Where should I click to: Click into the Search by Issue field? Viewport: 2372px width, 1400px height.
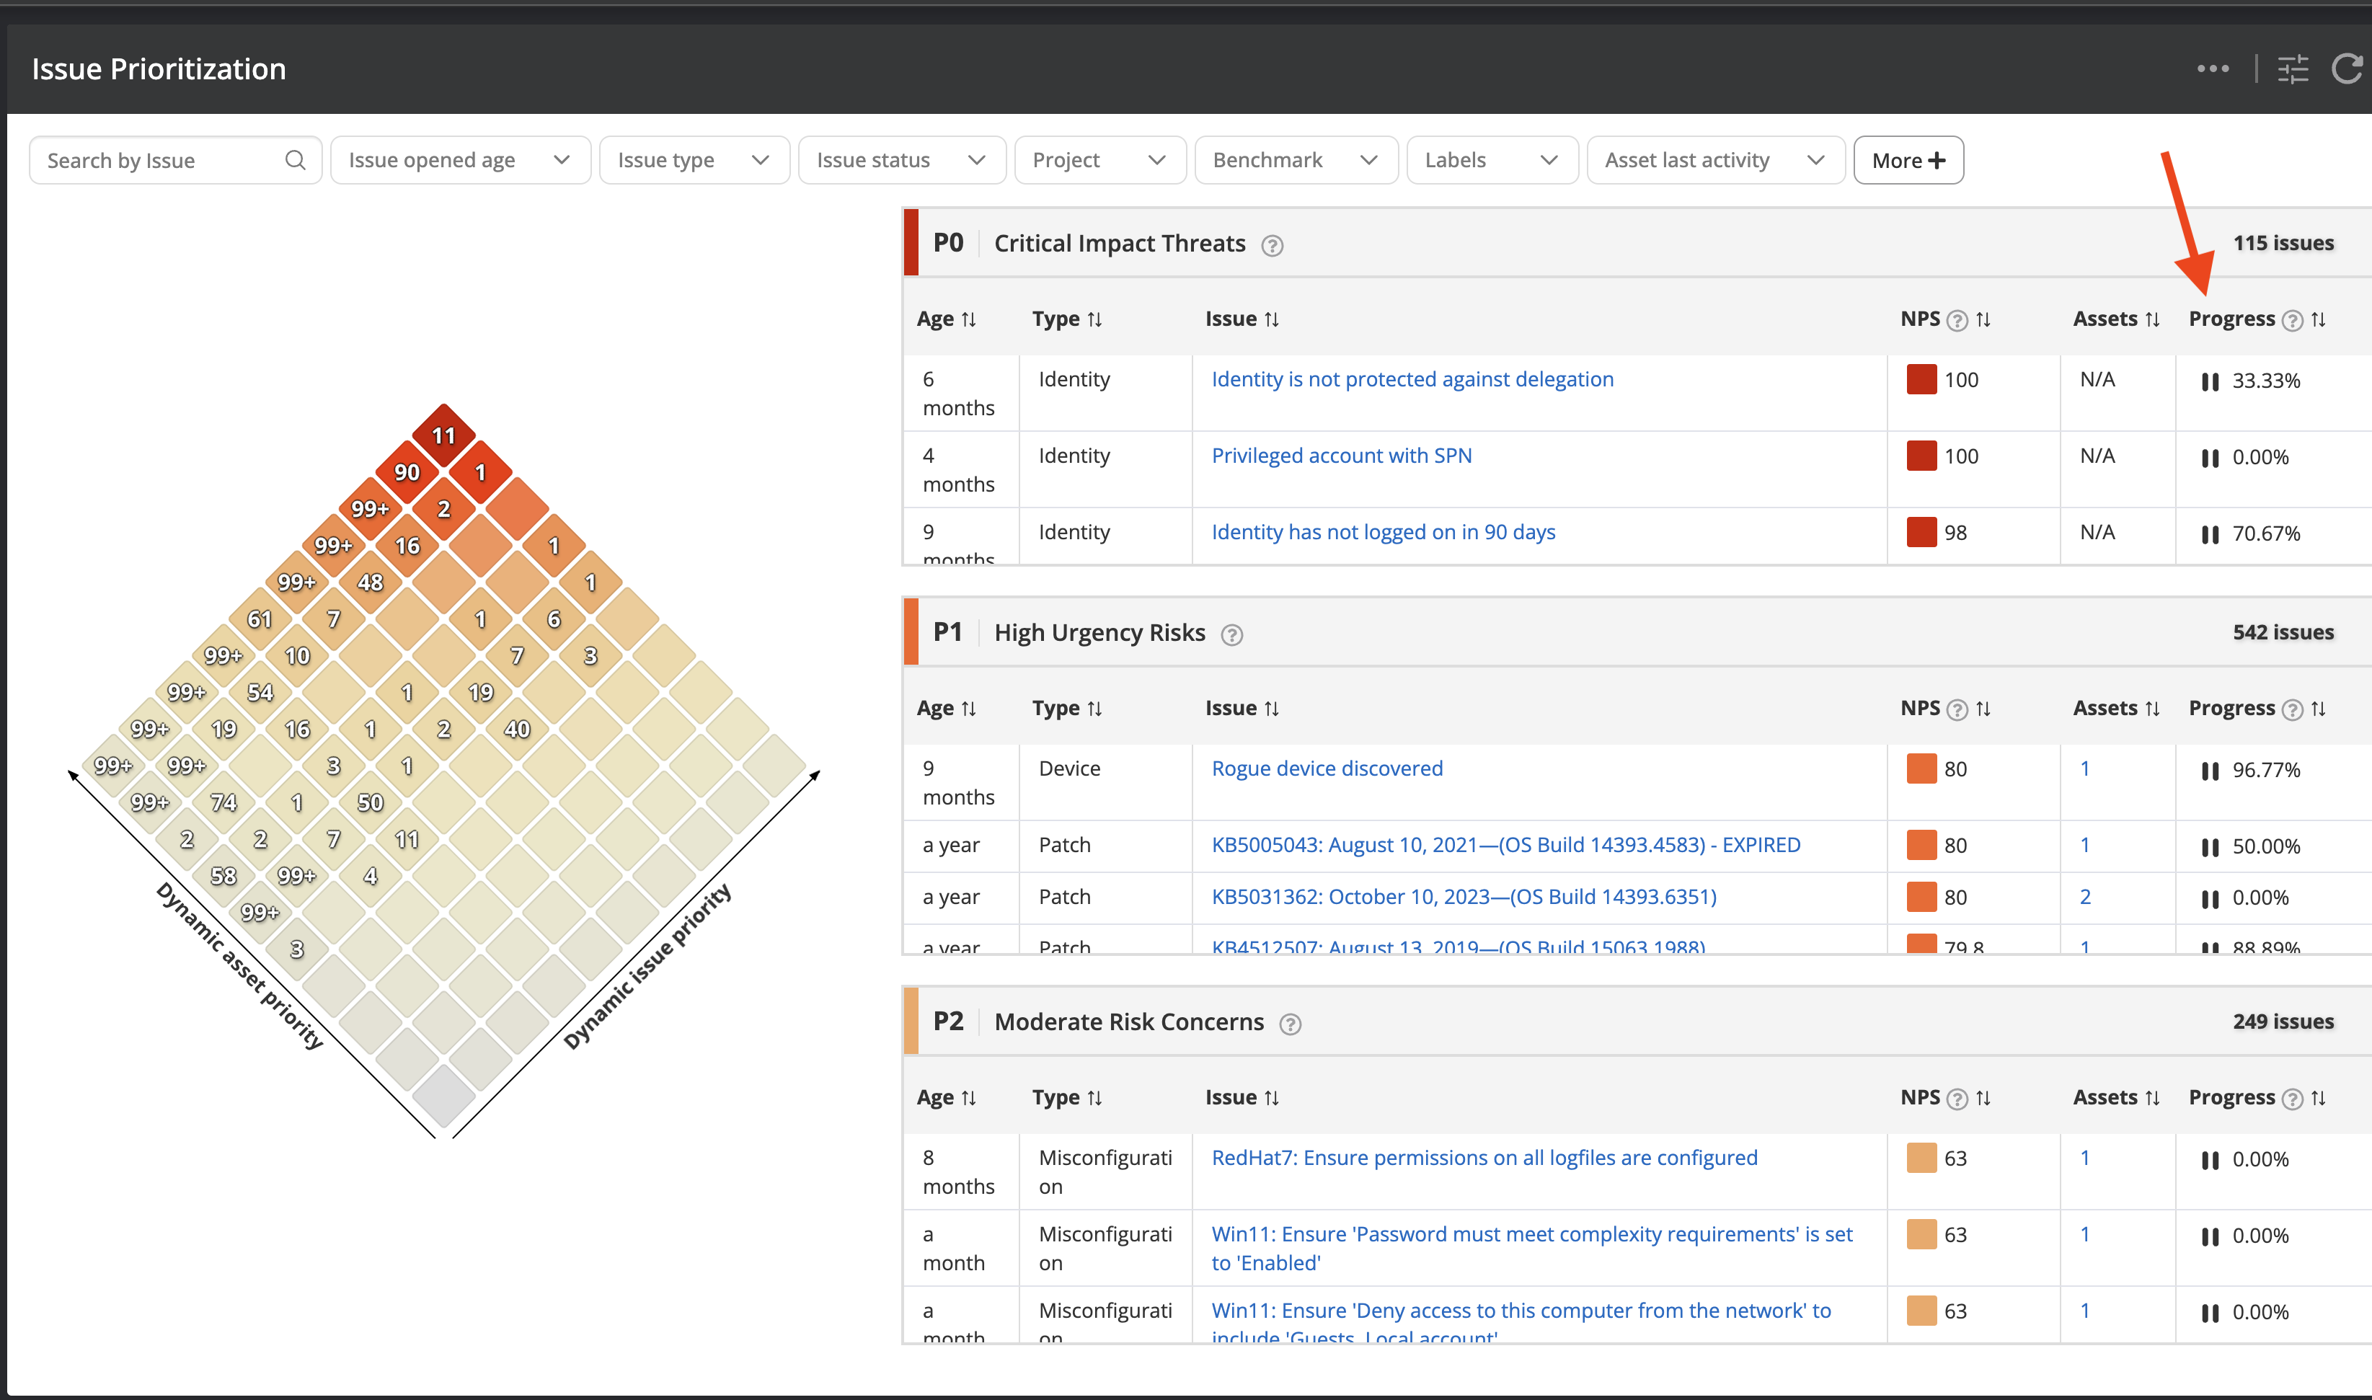click(160, 160)
